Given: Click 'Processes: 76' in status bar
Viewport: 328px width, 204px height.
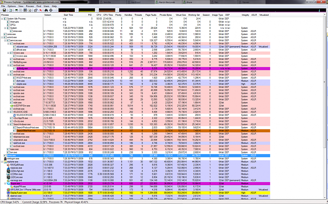Looking at the screenshot, I should pos(56,202).
